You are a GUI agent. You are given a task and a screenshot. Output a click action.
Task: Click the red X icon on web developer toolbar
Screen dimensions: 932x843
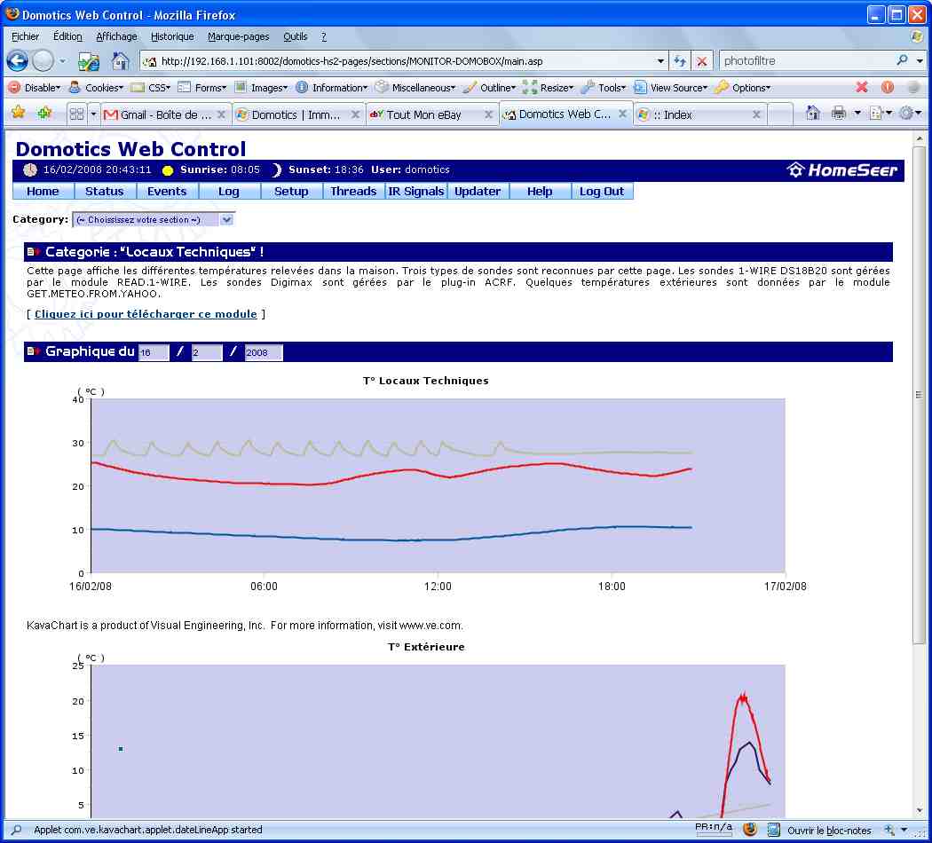[861, 87]
